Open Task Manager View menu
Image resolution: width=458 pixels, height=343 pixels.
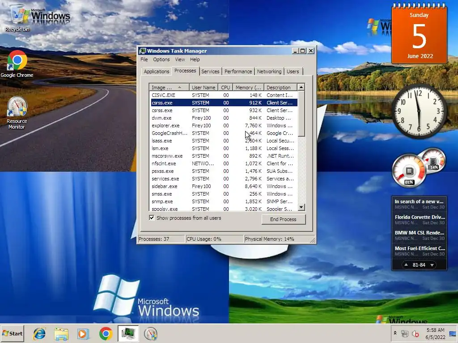pos(180,59)
